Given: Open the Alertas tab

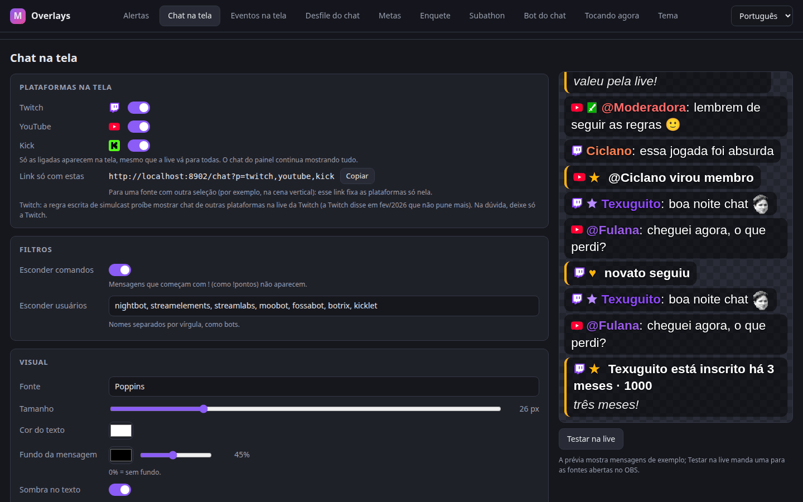Looking at the screenshot, I should 136,16.
